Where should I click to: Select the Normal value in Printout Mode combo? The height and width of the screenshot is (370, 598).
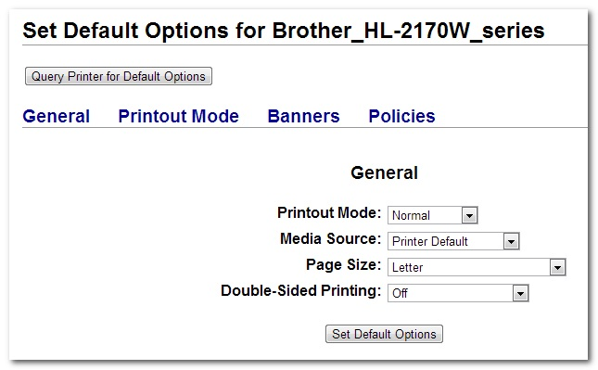point(432,215)
